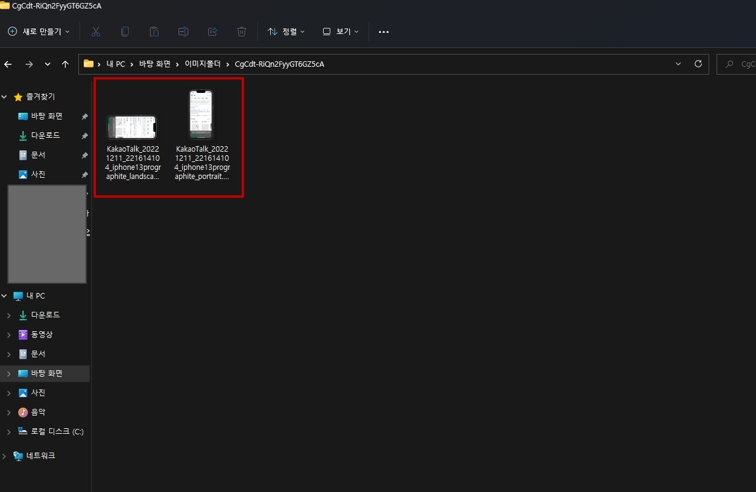
Task: Collapse the 내 PC tree node
Action: 4,295
